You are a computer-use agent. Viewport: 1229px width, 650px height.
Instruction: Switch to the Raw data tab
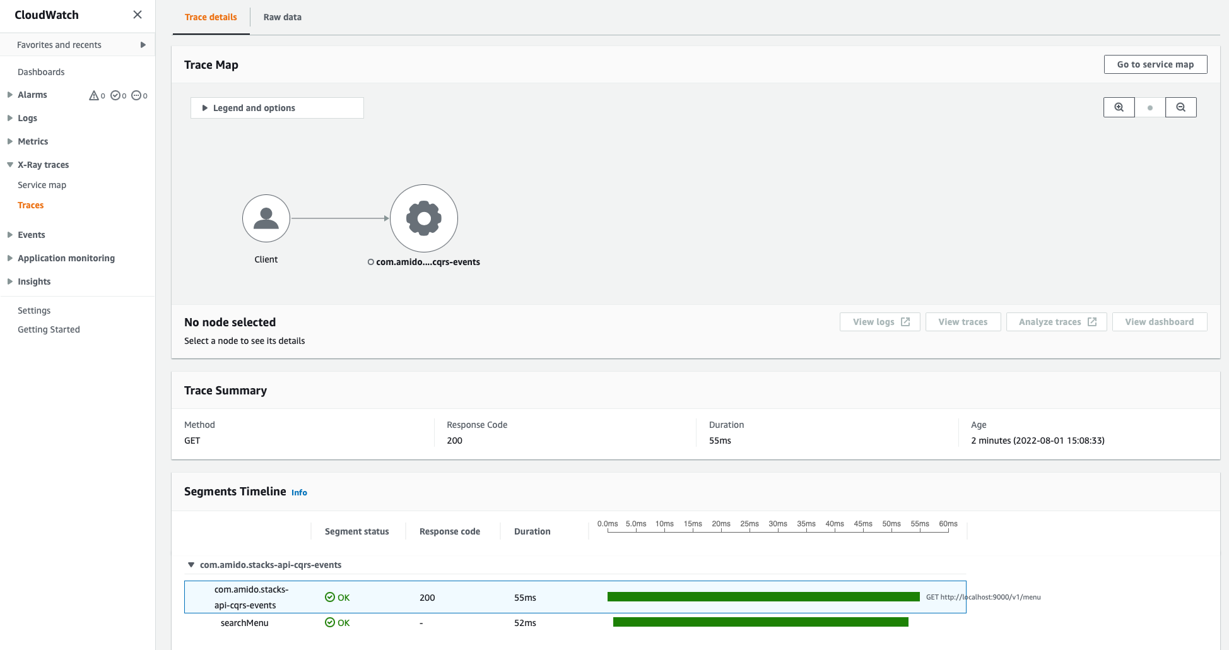click(x=283, y=17)
